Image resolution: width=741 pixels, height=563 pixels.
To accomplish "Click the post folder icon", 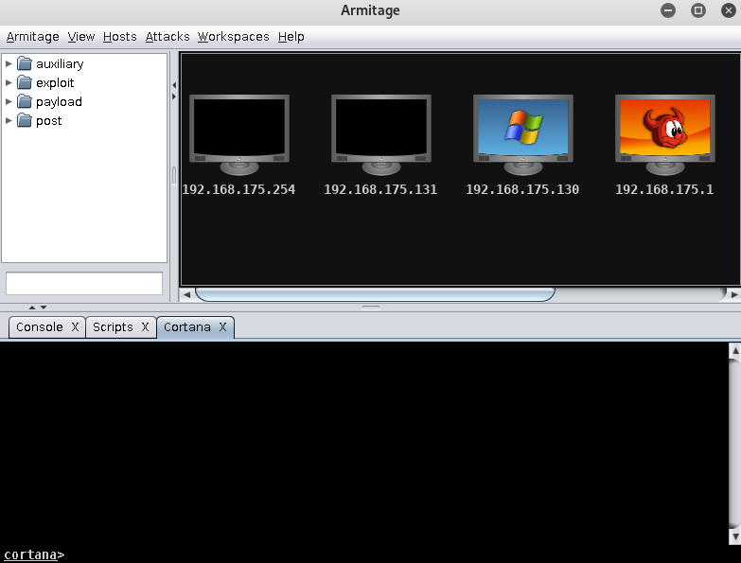I will click(24, 120).
